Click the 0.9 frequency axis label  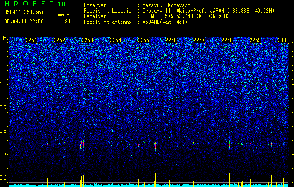click(x=4, y=108)
